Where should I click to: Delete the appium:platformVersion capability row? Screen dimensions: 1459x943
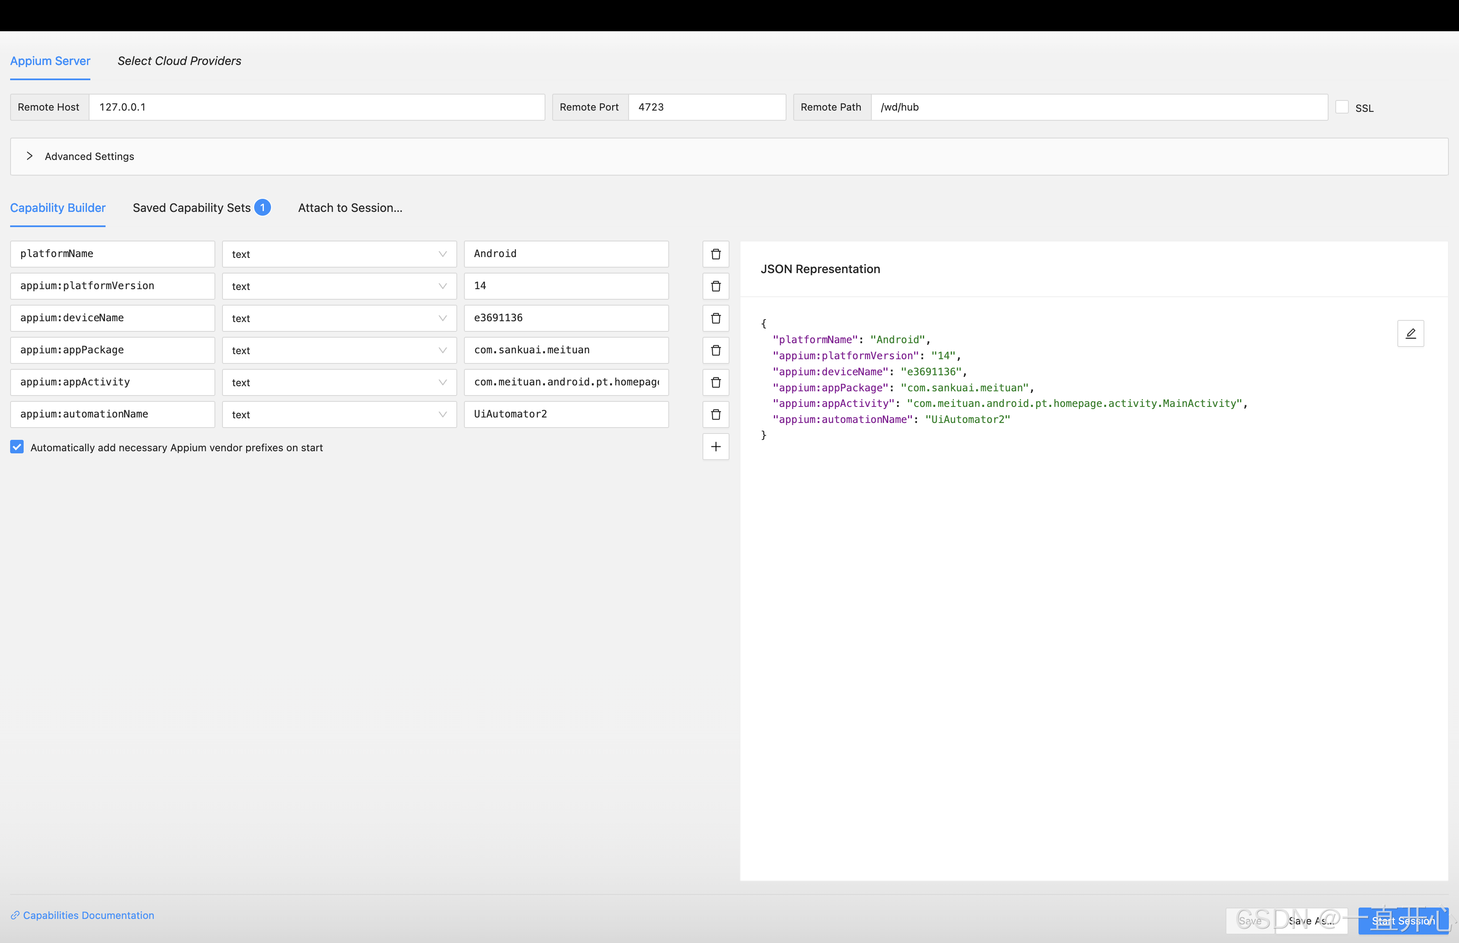pos(715,286)
